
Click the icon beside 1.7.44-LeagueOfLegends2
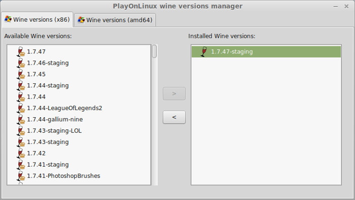[x=21, y=108]
